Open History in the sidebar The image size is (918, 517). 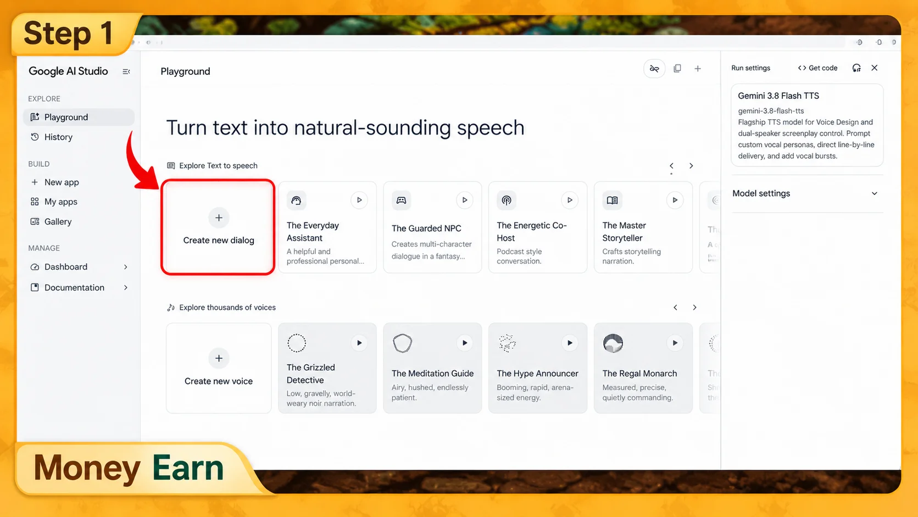[79, 137]
